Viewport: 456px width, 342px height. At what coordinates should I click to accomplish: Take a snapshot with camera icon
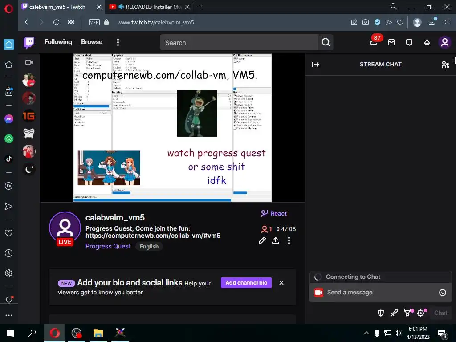(366, 22)
